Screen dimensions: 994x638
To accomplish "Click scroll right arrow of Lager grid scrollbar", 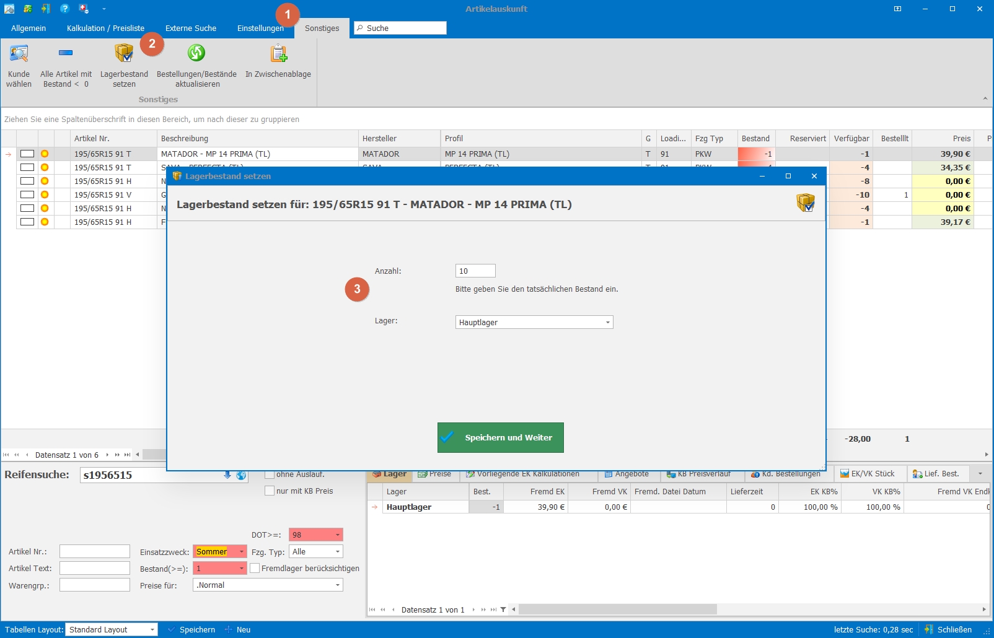I will [x=984, y=610].
